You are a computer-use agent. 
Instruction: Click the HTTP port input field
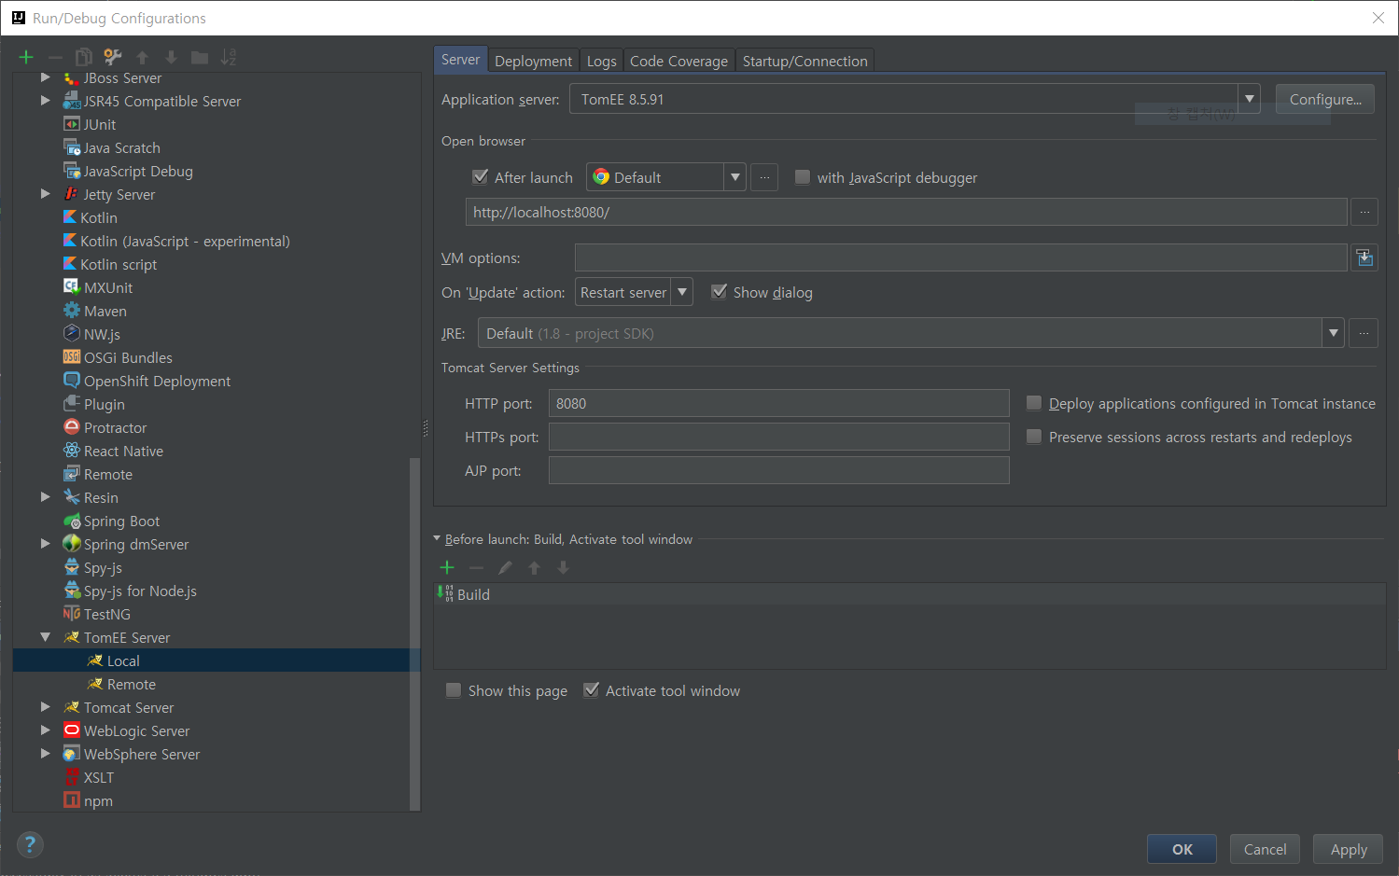778,403
